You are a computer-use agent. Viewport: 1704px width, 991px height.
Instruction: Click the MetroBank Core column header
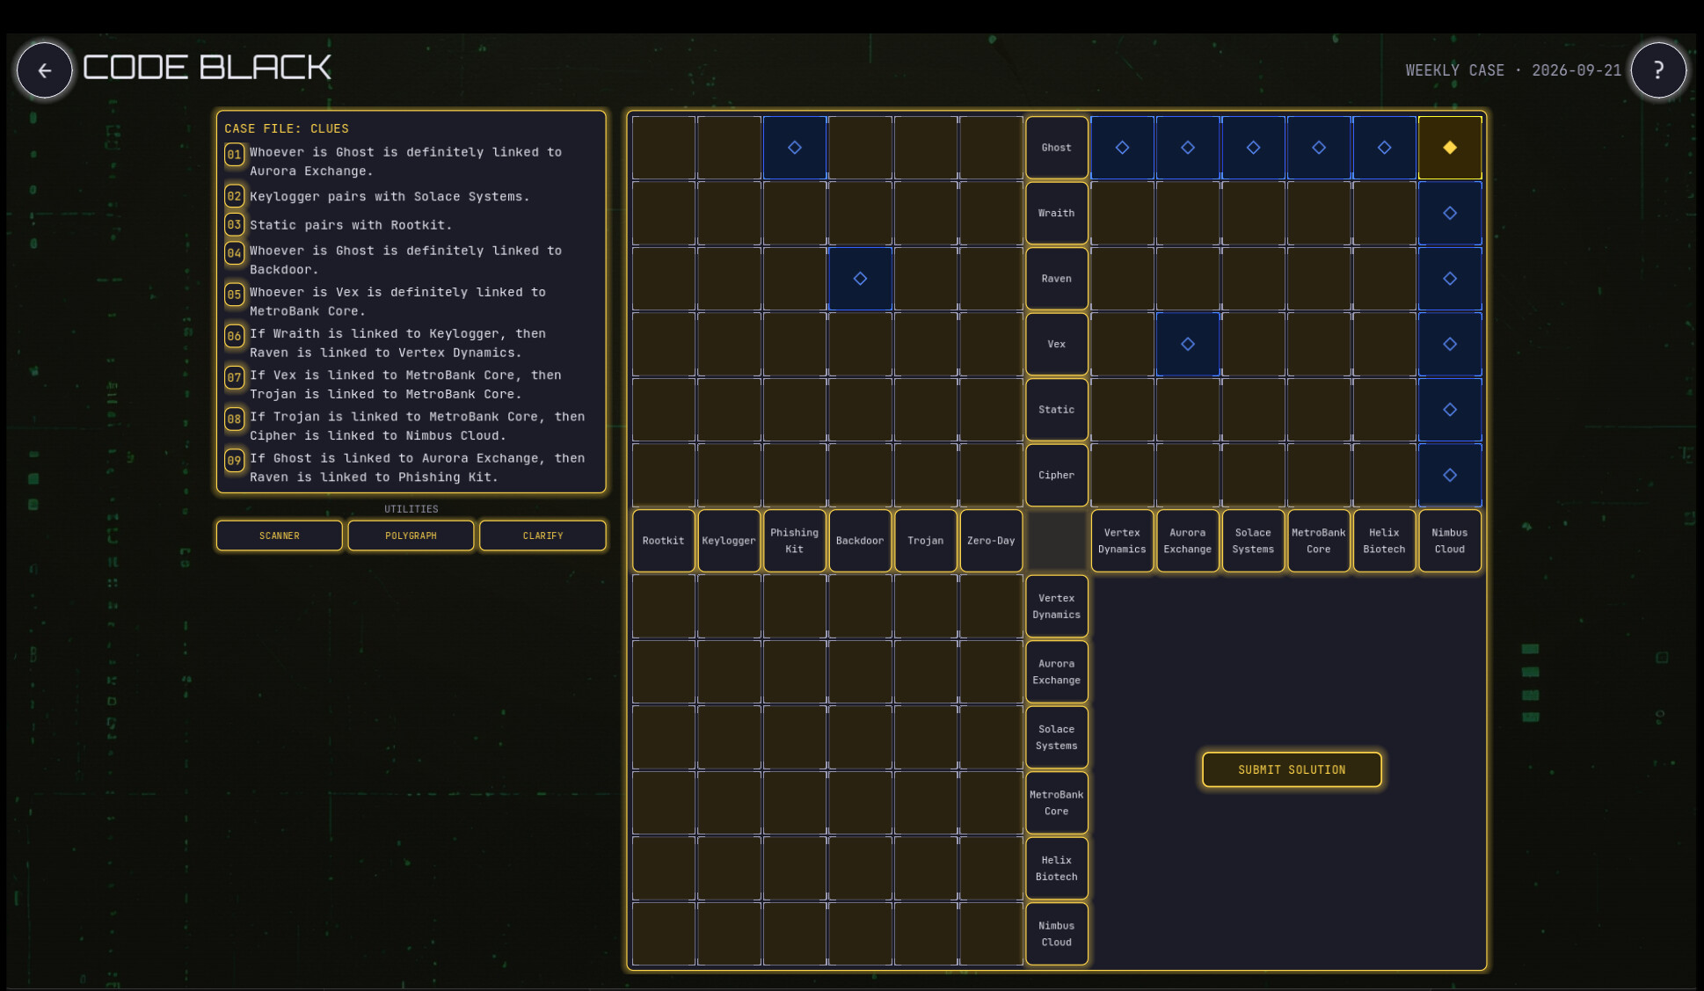tap(1319, 541)
